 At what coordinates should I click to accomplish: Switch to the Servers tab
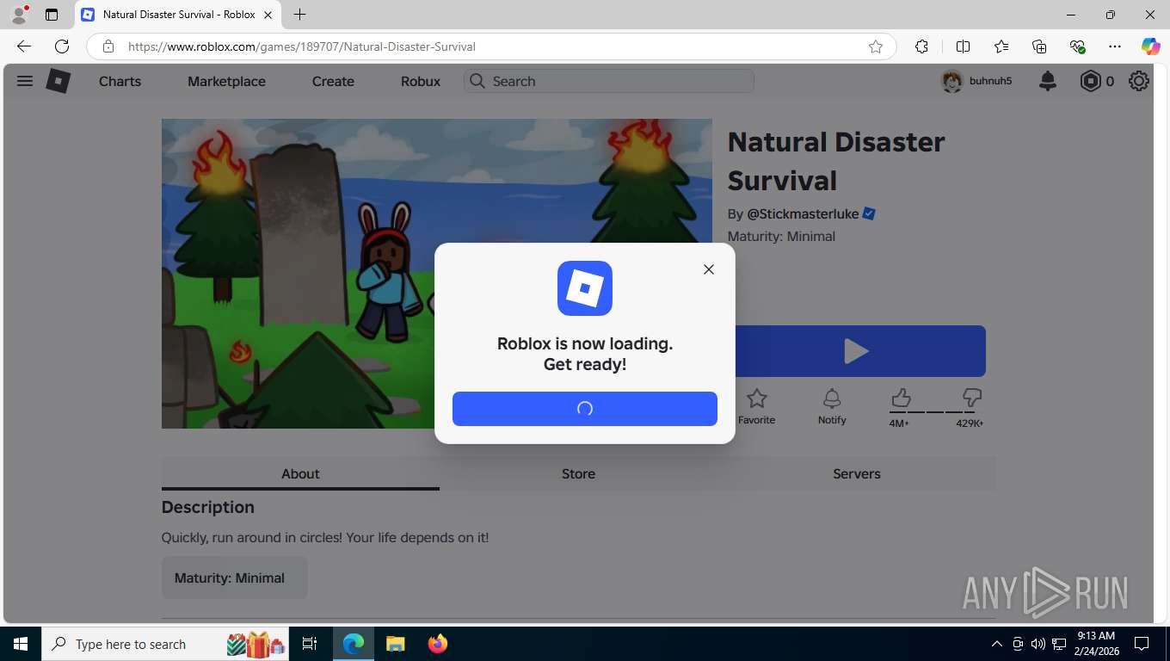pyautogui.click(x=857, y=473)
